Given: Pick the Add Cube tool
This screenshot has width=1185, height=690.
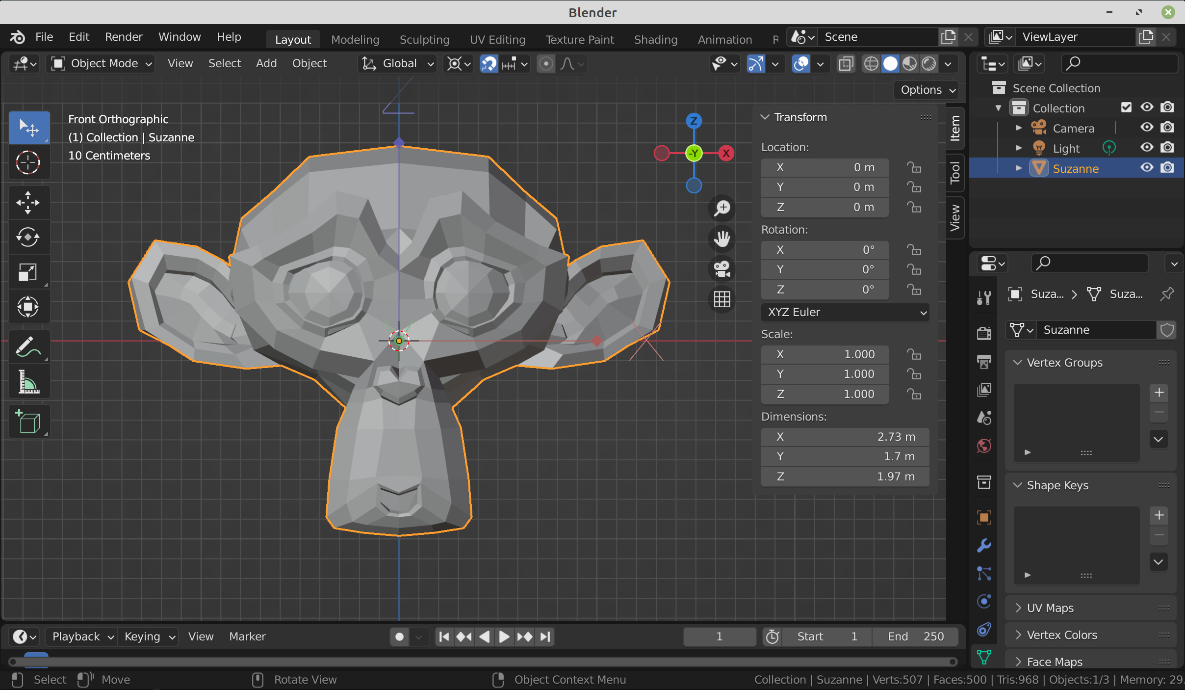Looking at the screenshot, I should pyautogui.click(x=28, y=422).
